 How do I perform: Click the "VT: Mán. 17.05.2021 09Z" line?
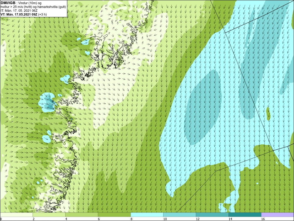tap(19, 14)
